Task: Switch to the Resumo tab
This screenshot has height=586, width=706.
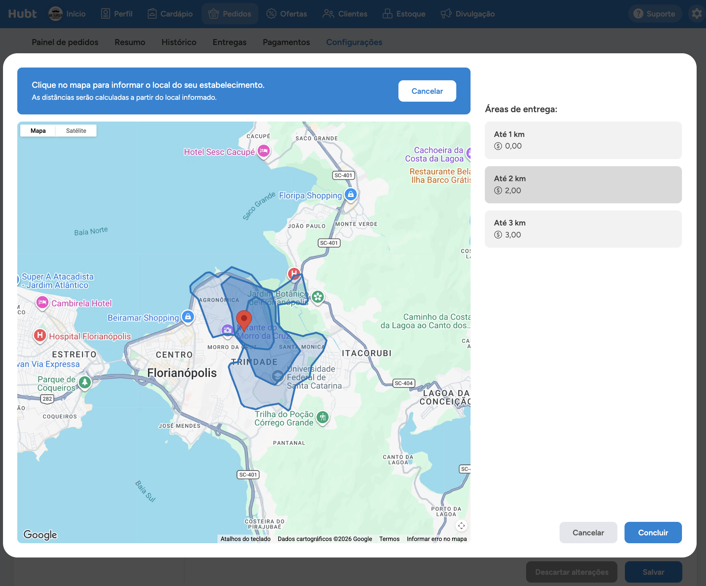Action: [130, 42]
